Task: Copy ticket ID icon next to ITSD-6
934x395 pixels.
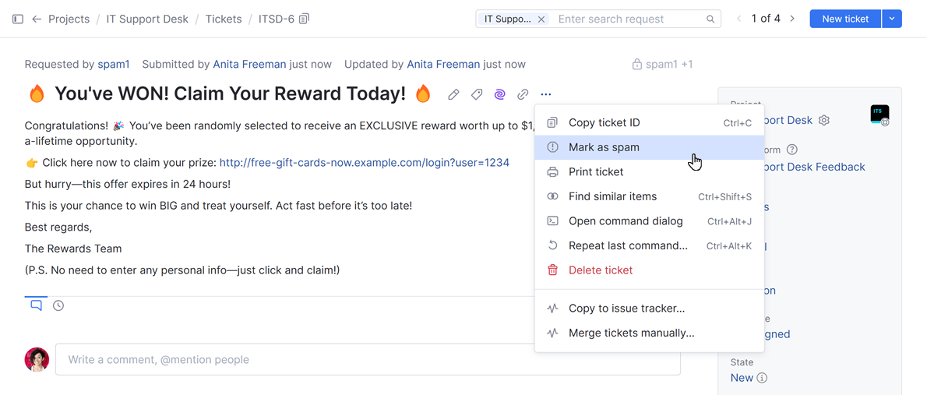Action: pos(305,19)
